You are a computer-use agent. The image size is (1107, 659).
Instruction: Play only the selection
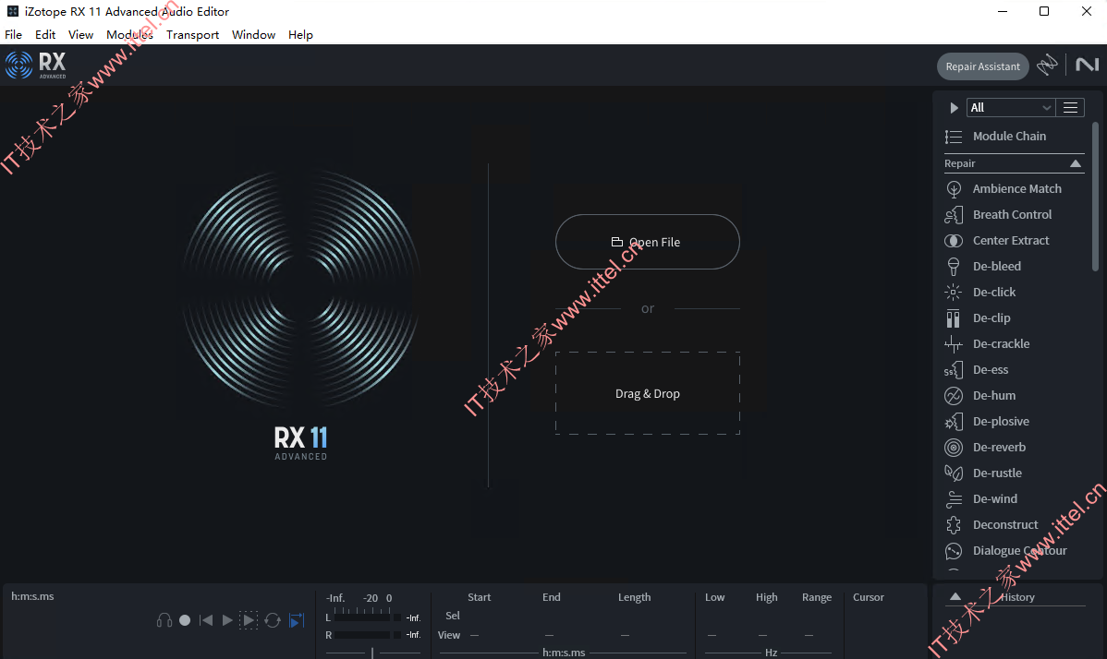[249, 620]
